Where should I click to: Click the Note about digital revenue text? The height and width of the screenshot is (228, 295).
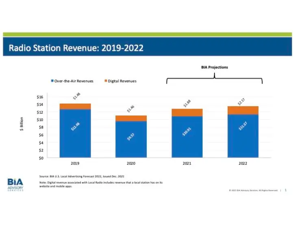click(x=101, y=185)
